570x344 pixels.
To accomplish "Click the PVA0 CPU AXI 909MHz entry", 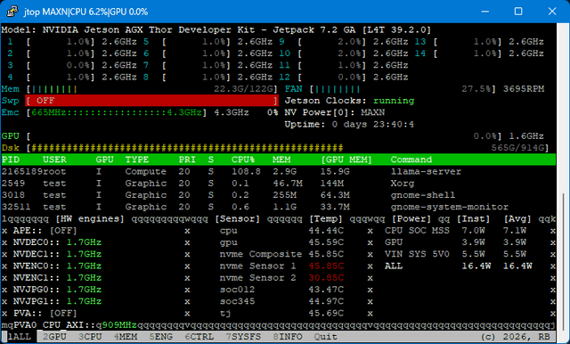I will tap(75, 325).
